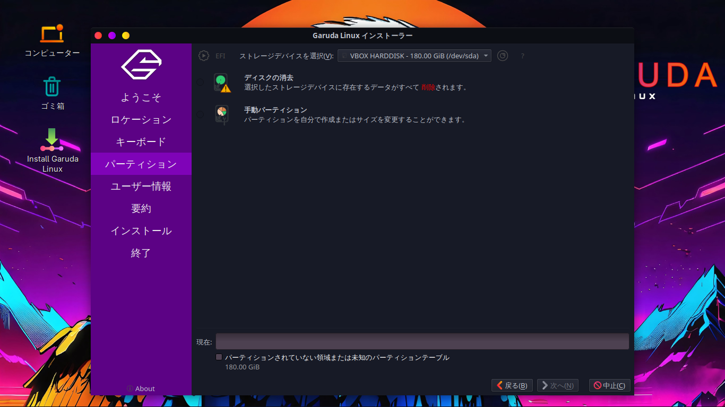
Task: Click the purple window control button
Action: click(x=112, y=36)
